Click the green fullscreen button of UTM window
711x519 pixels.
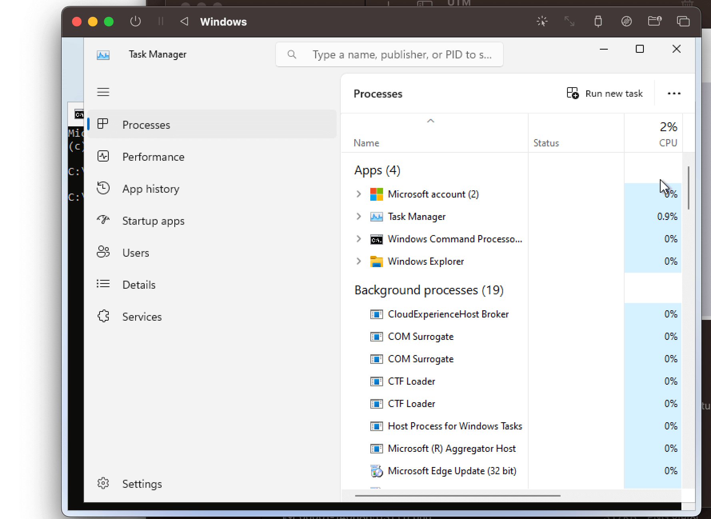pyautogui.click(x=109, y=22)
